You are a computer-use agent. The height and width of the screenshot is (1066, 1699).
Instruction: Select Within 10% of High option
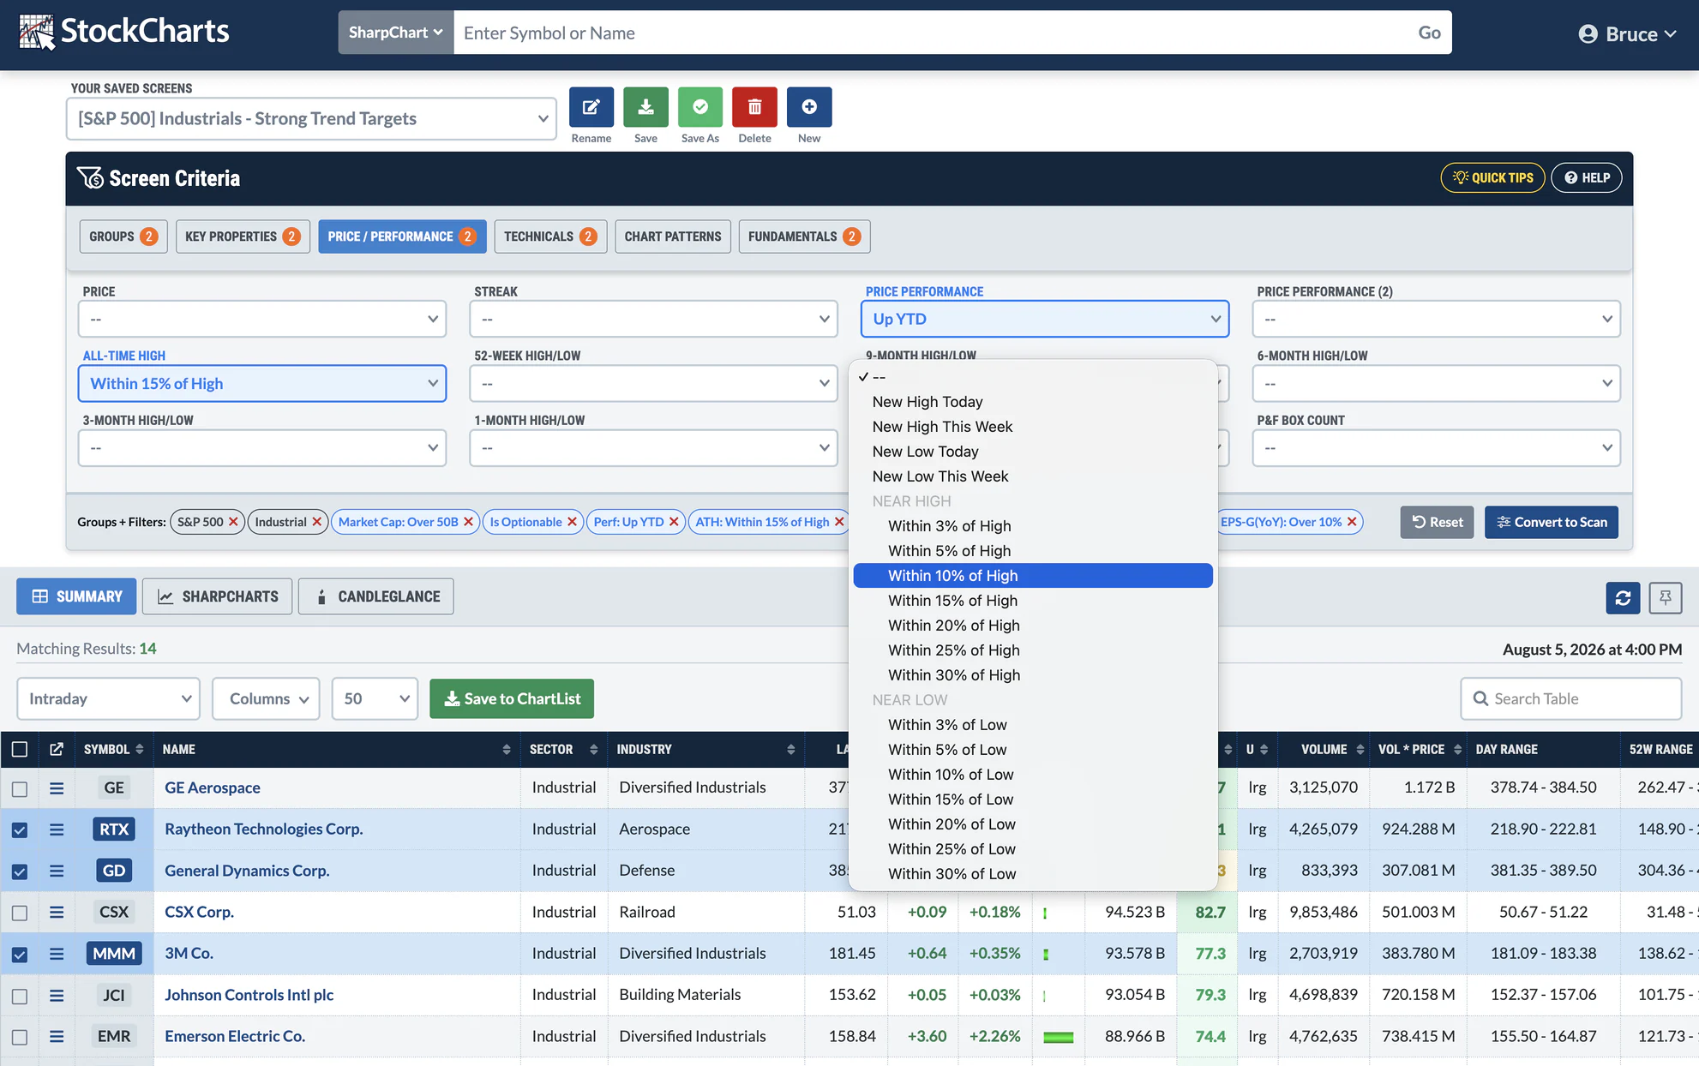point(1033,576)
